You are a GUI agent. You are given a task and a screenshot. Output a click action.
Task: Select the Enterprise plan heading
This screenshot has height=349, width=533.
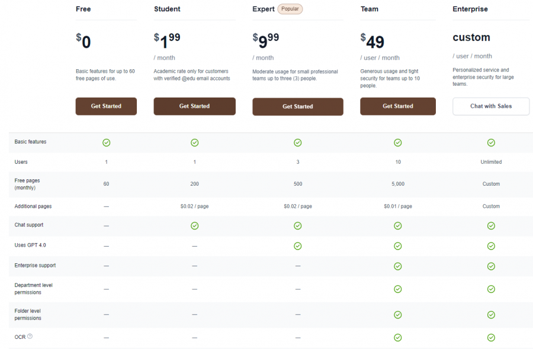point(470,9)
